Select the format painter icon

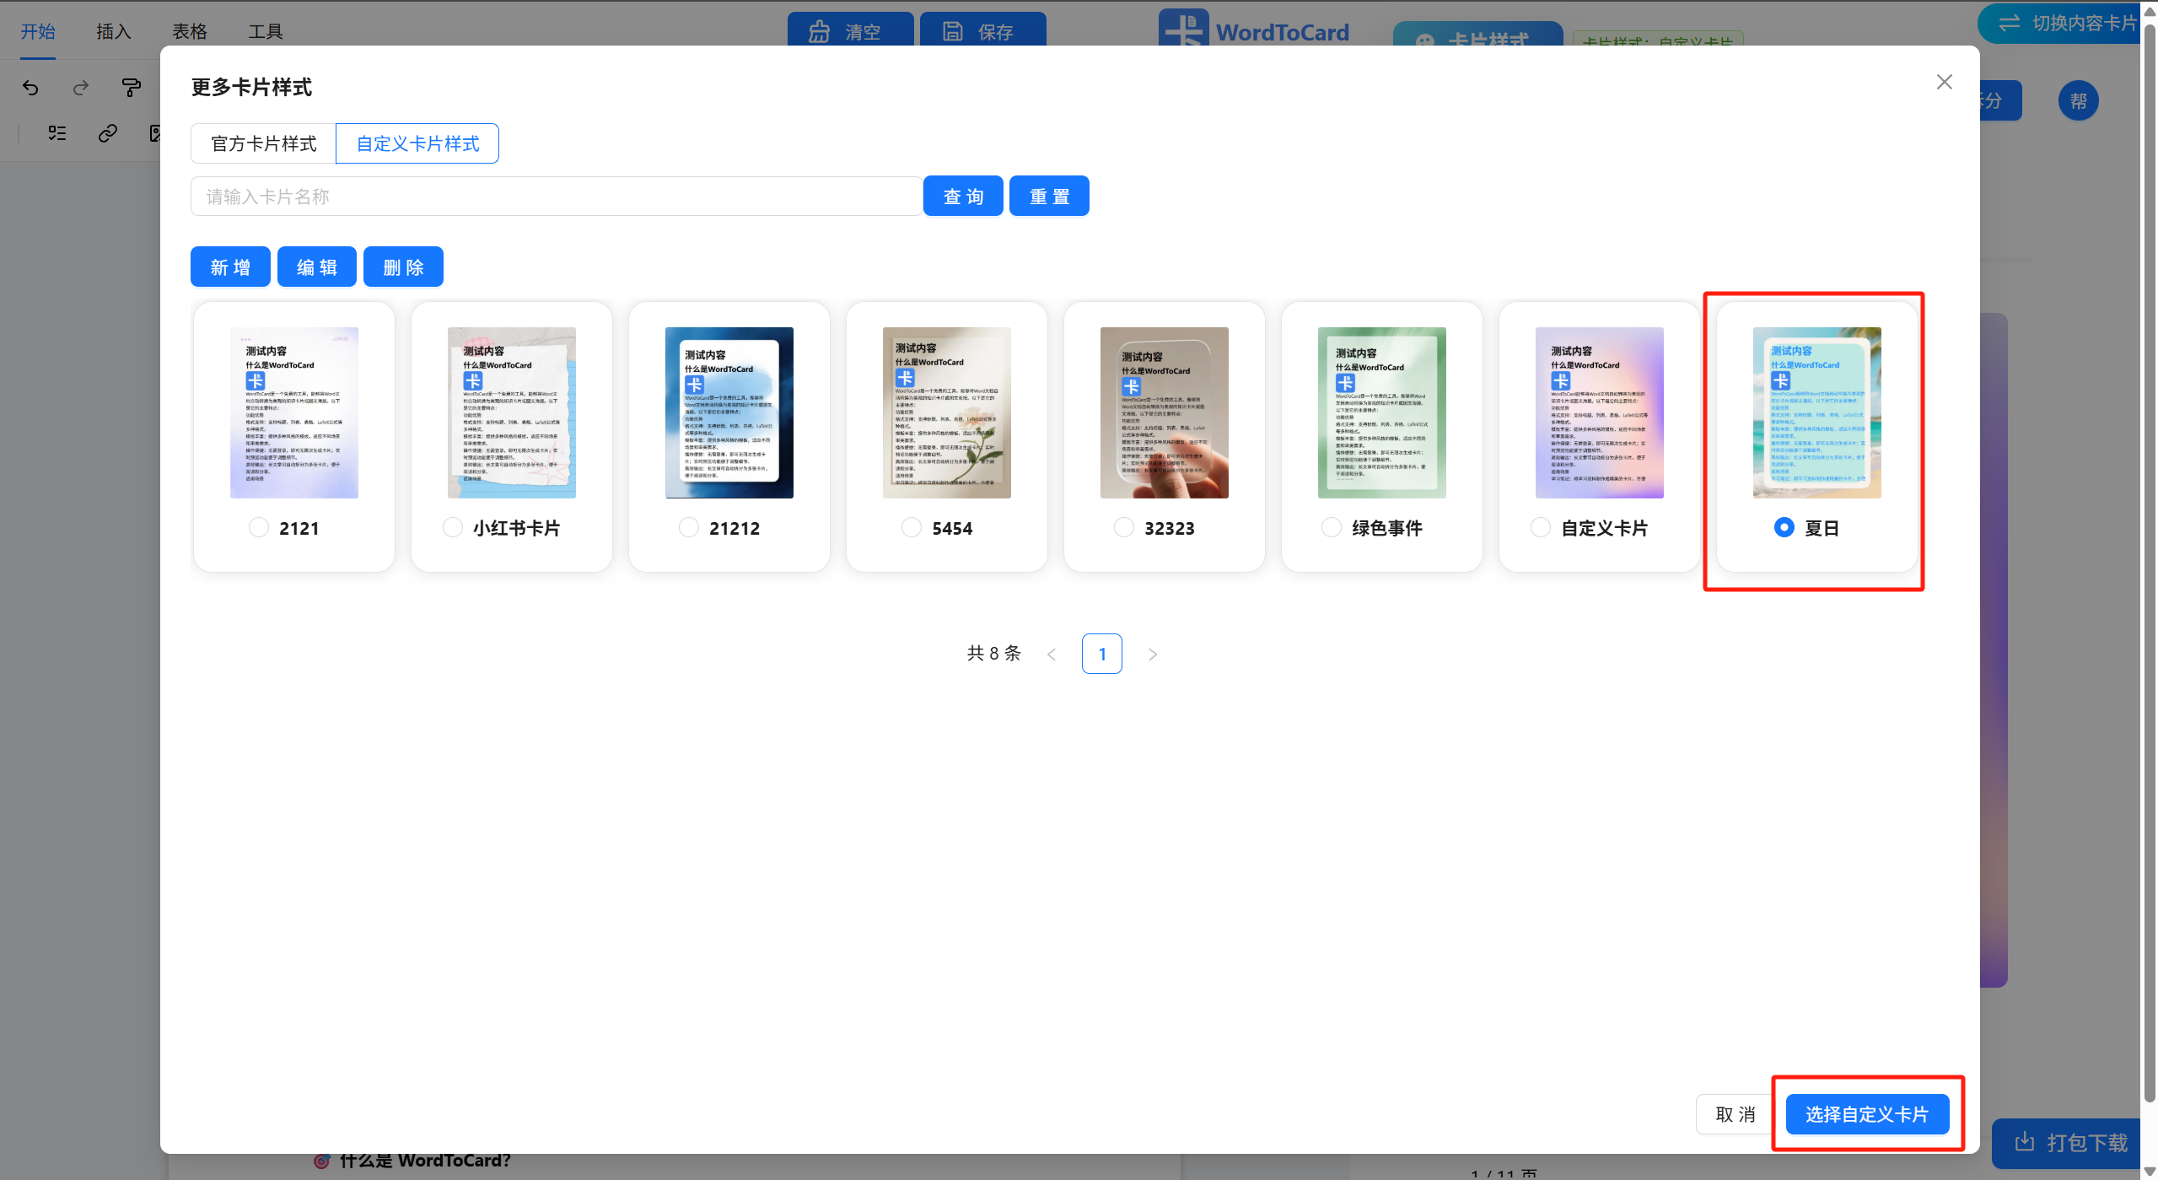[132, 88]
